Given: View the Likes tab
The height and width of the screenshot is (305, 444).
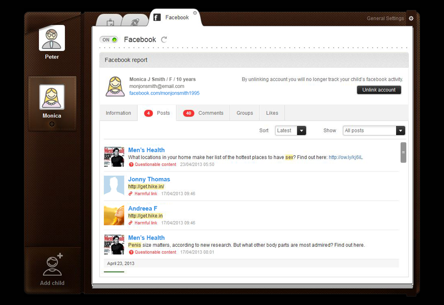Looking at the screenshot, I should point(272,113).
